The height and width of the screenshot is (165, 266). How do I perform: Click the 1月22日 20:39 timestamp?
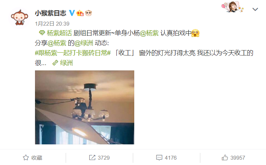click(x=52, y=23)
